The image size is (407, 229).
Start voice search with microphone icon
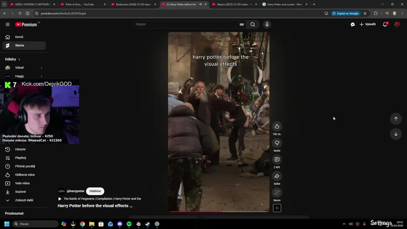pyautogui.click(x=267, y=24)
